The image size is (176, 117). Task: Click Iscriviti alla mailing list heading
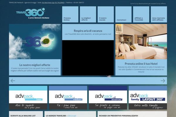tap(23, 116)
